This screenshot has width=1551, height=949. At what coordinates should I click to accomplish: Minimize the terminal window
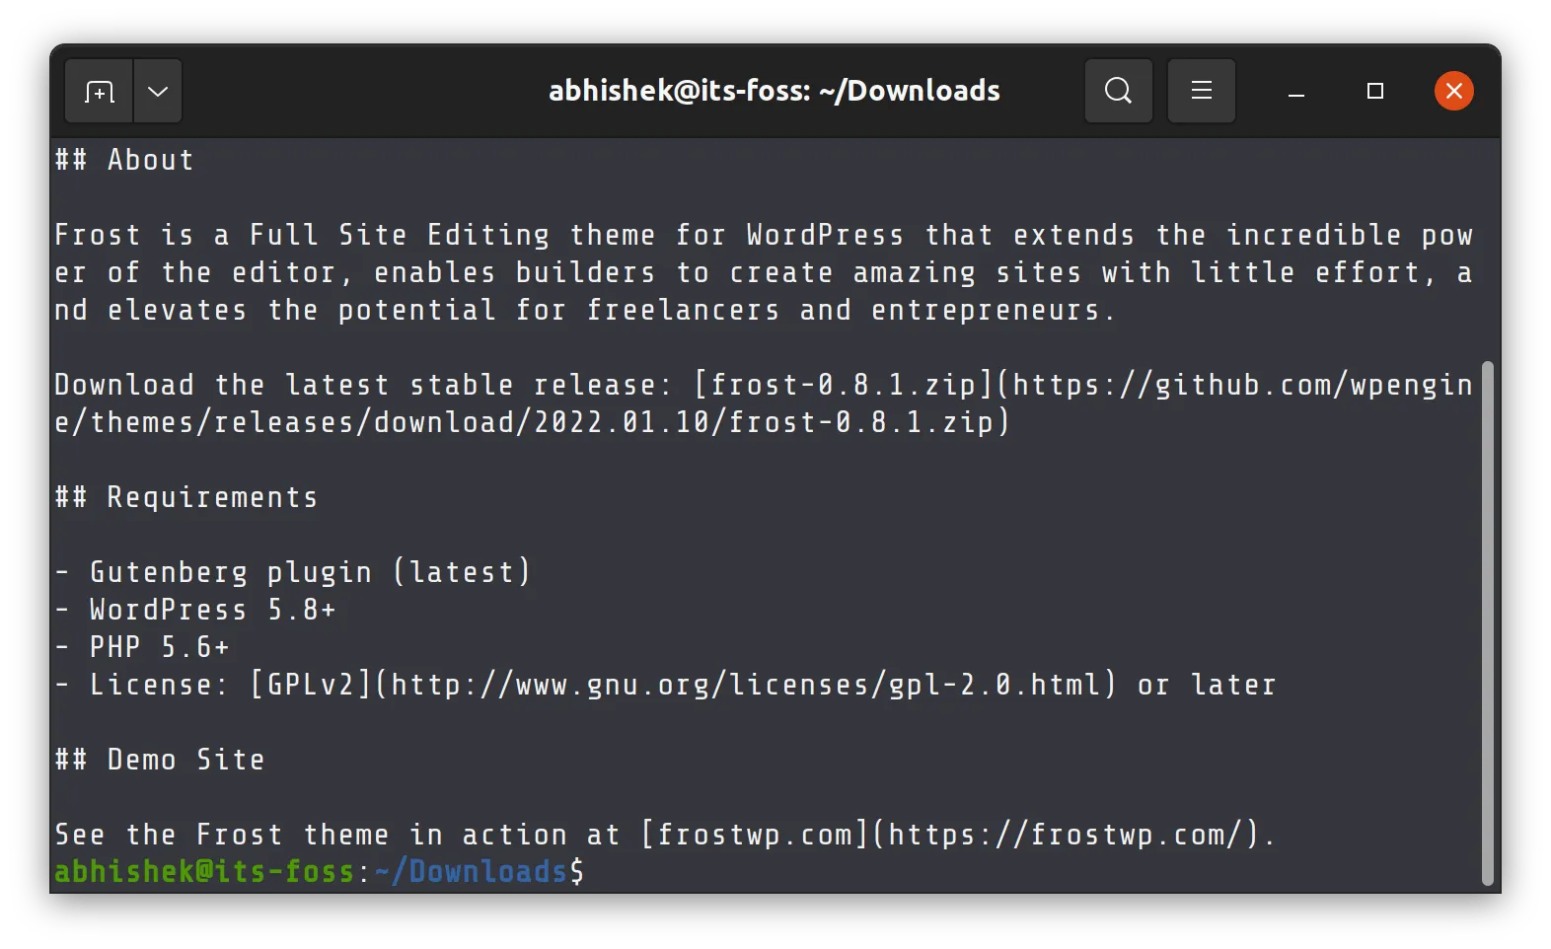pyautogui.click(x=1295, y=91)
